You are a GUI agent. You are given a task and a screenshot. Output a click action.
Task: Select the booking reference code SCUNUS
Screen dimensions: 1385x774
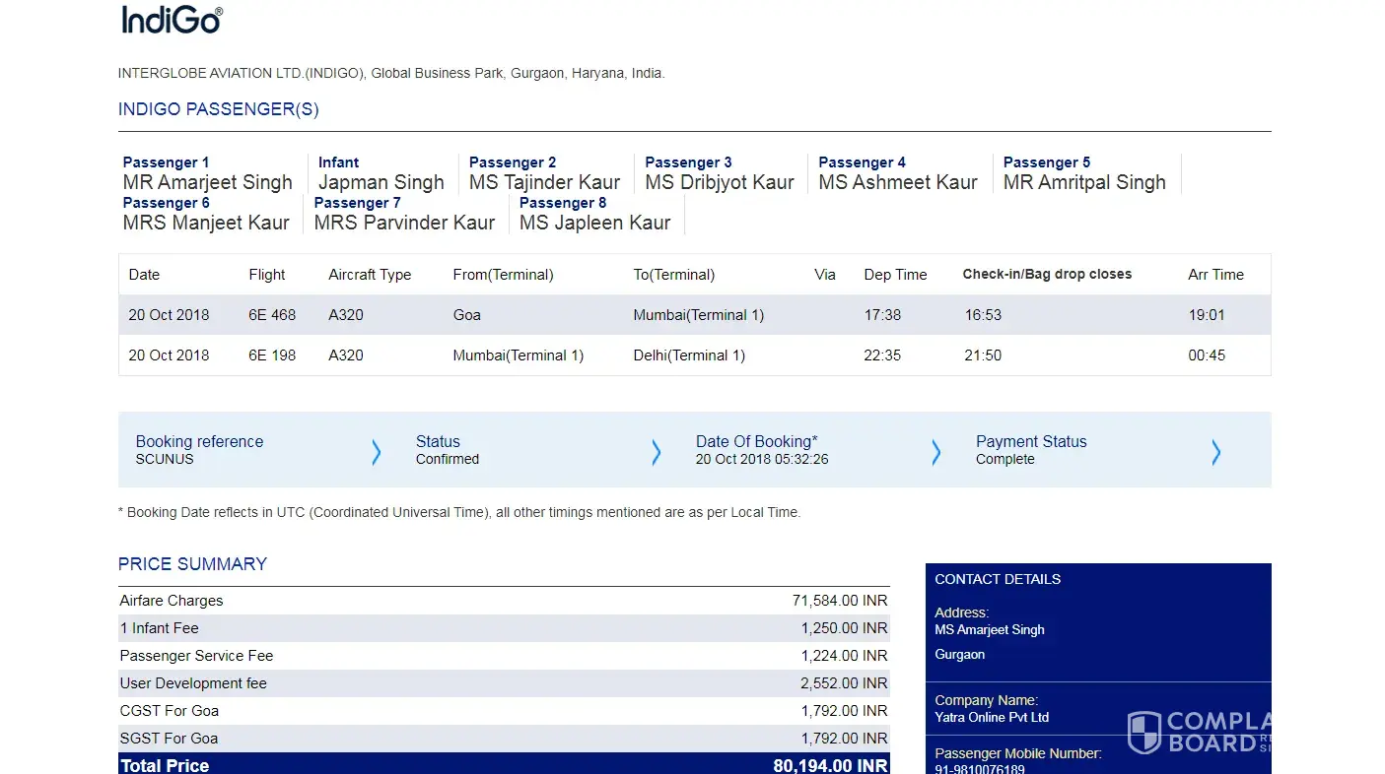(165, 460)
